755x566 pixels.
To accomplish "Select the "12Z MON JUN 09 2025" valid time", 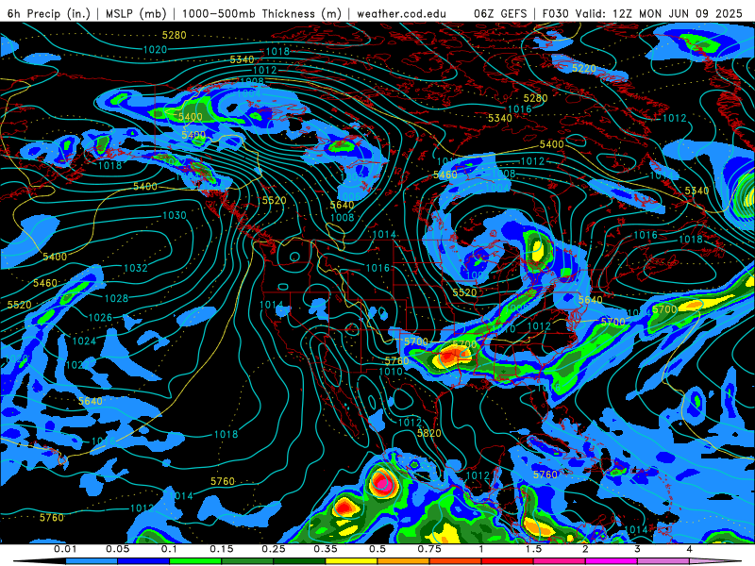I will (678, 13).
